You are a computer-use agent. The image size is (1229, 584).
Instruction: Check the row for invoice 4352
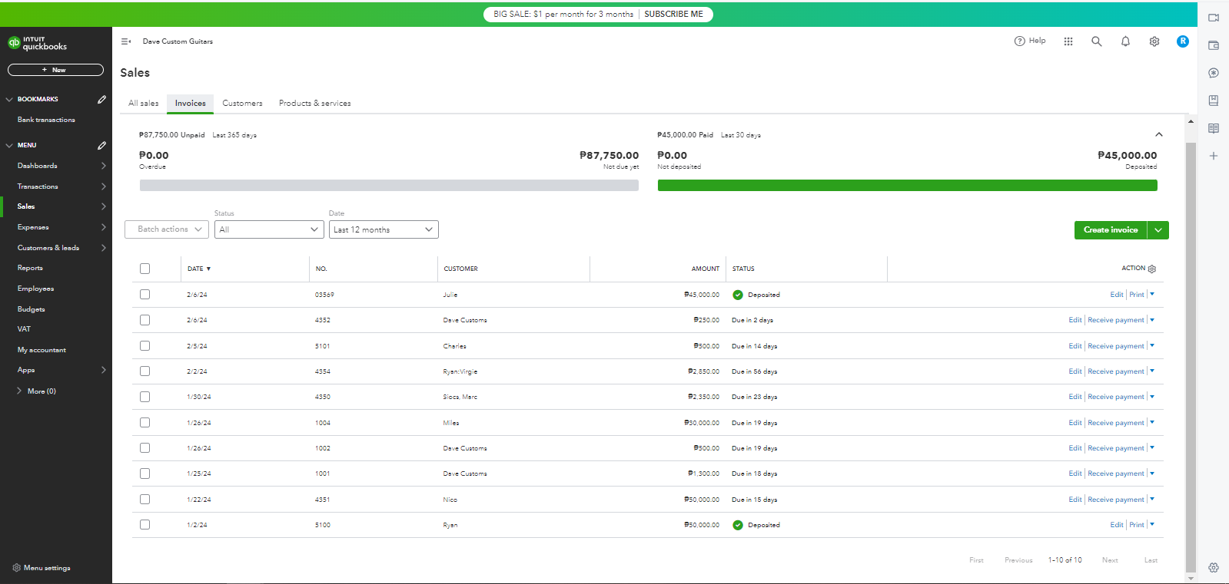[145, 320]
